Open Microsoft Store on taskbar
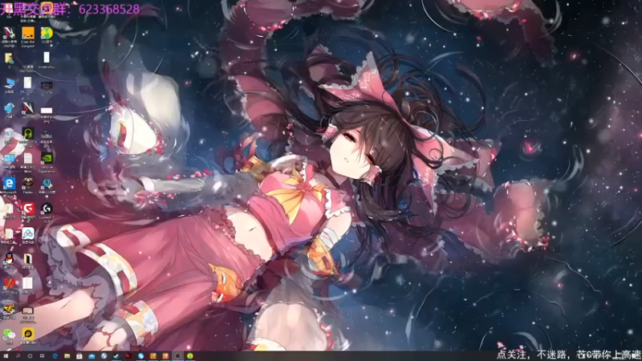 79,356
